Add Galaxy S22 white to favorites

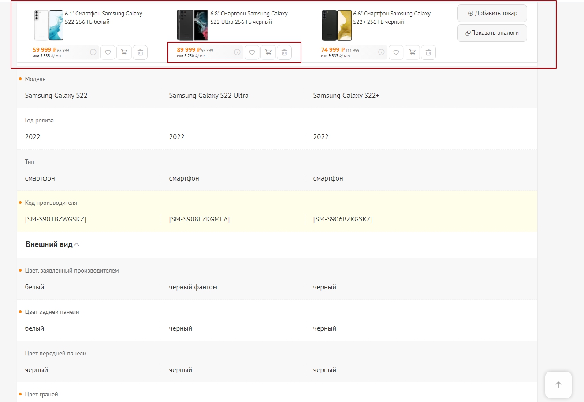click(x=108, y=52)
